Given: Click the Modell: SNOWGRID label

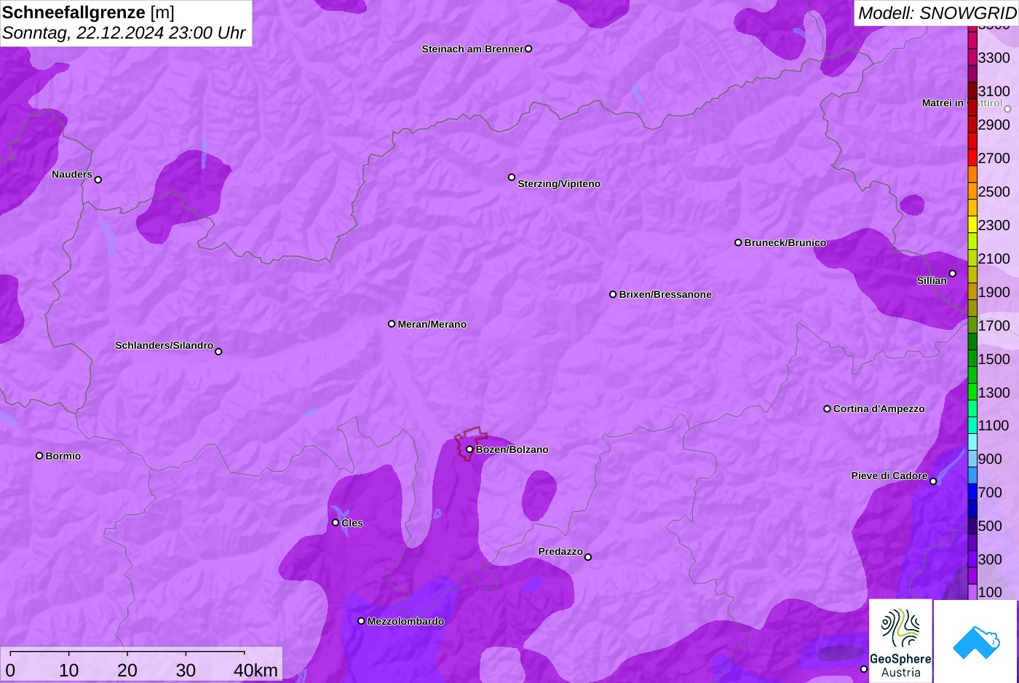Looking at the screenshot, I should [x=937, y=12].
